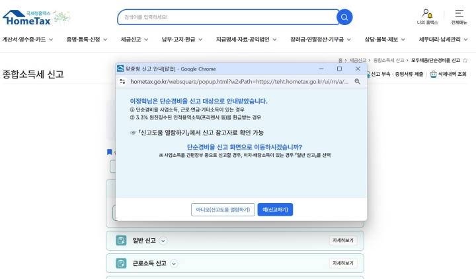Image resolution: width=476 pixels, height=279 pixels.
Task: Click 세금신고 in breadcrumb
Action: (x=358, y=60)
